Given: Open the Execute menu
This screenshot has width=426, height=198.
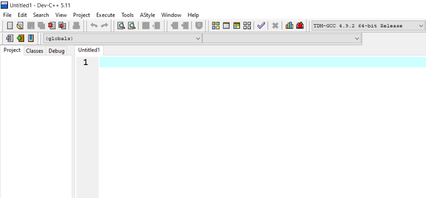Looking at the screenshot, I should (106, 15).
